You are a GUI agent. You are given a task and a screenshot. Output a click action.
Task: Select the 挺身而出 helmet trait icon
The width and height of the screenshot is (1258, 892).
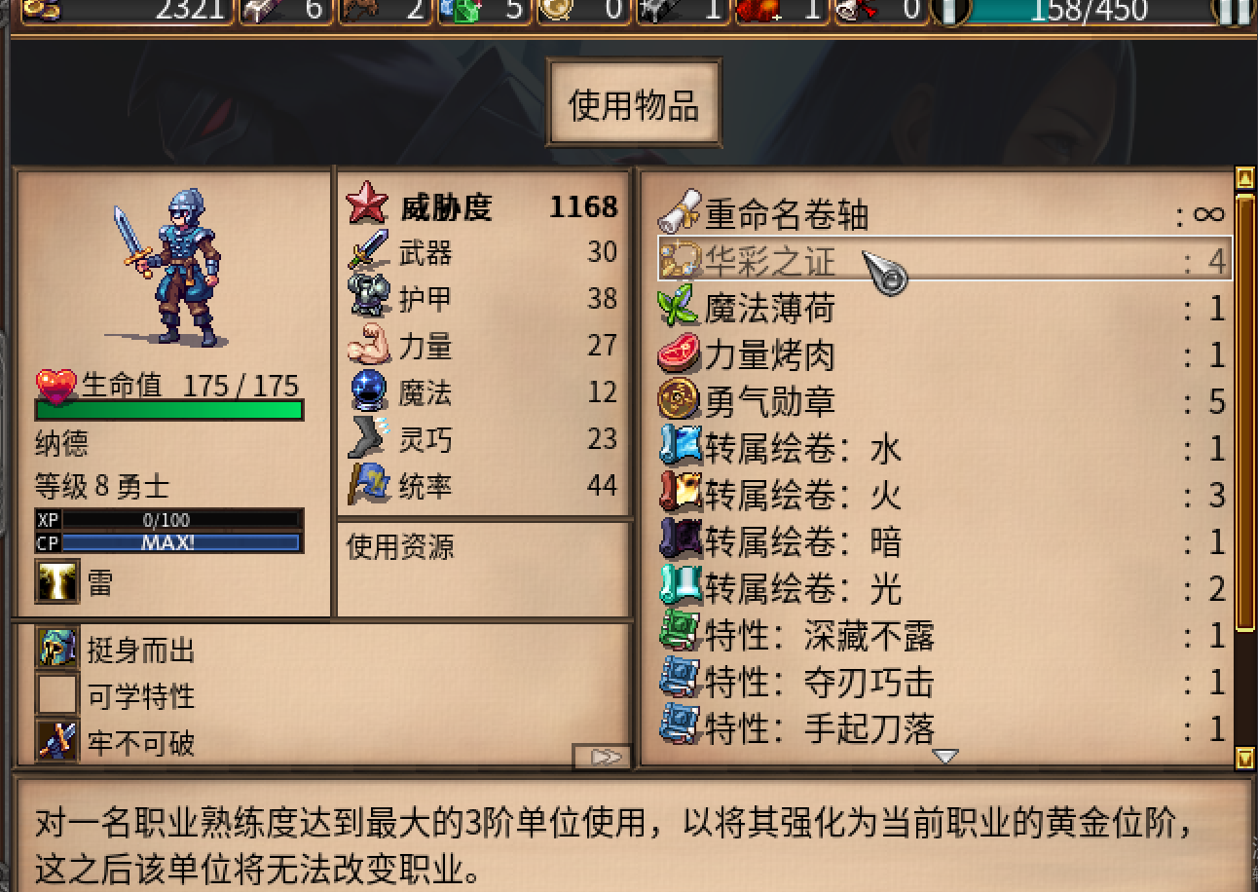click(x=56, y=650)
